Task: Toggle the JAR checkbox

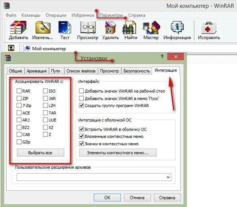Action: click(x=45, y=98)
